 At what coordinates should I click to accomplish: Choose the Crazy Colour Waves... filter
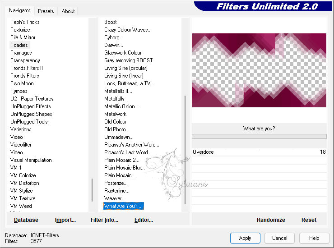pos(128,30)
